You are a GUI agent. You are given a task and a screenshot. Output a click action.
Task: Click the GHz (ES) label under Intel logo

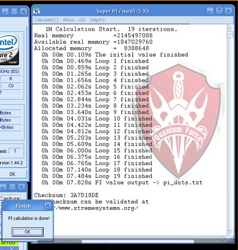pyautogui.click(x=10, y=71)
